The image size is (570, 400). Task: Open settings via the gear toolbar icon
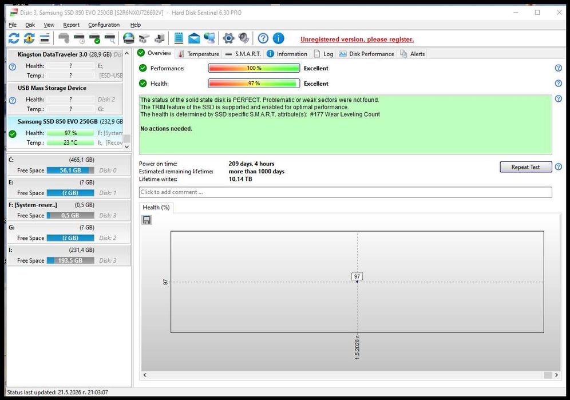click(228, 38)
